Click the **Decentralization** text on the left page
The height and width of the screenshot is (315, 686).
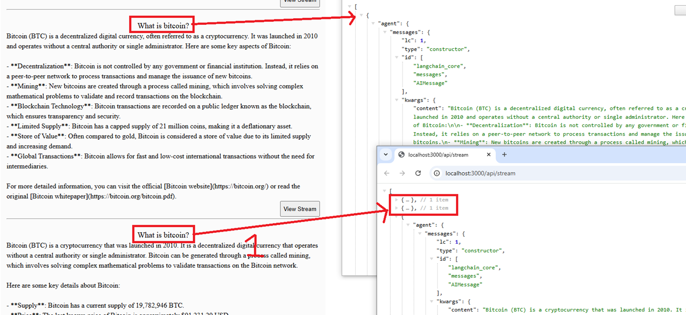tap(41, 66)
